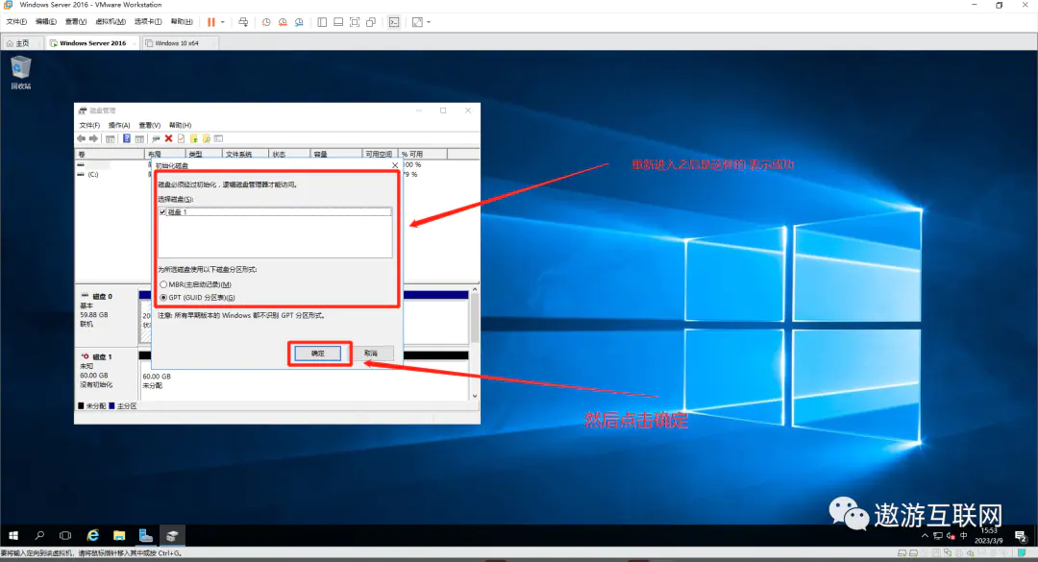1038x562 pixels.
Task: Open the snapshot manager icon
Action: (x=299, y=22)
